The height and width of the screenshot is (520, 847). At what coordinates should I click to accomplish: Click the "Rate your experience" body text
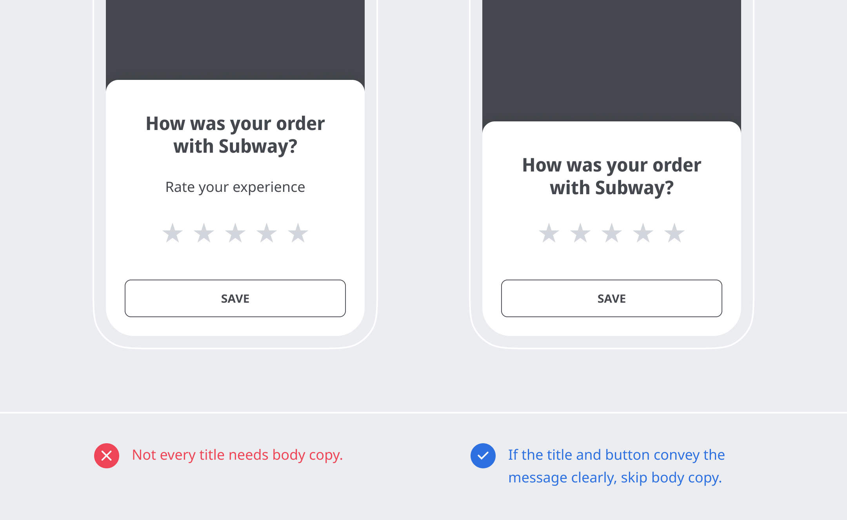point(235,187)
